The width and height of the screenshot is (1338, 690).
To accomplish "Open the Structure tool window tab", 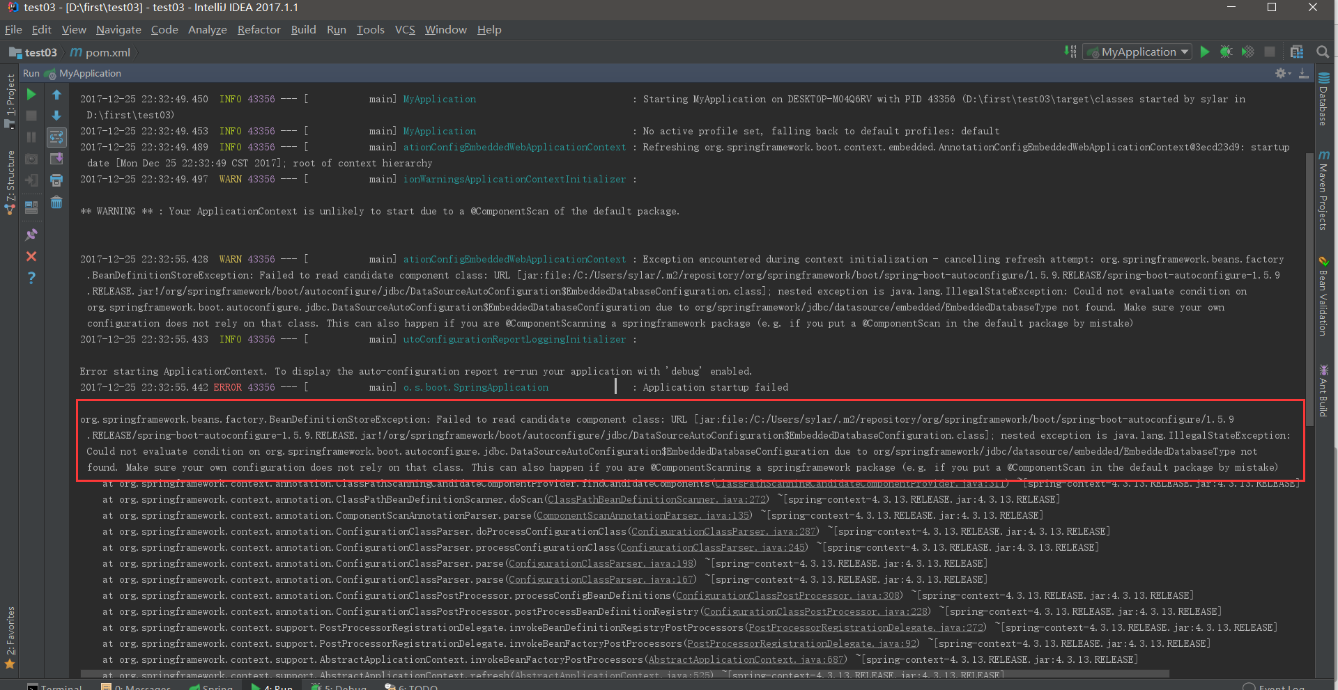I will point(10,182).
